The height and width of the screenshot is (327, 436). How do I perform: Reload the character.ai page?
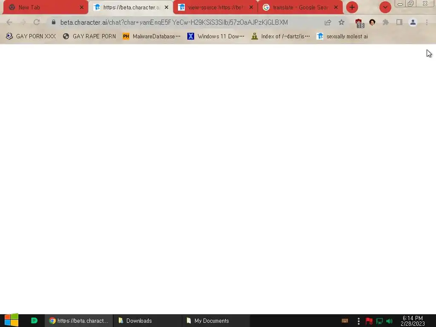click(37, 22)
